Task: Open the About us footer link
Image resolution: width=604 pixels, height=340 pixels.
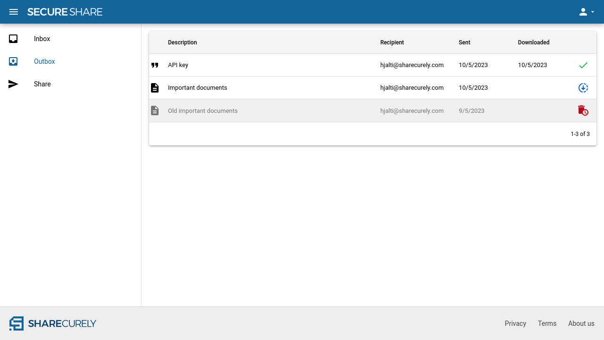Action: point(581,323)
